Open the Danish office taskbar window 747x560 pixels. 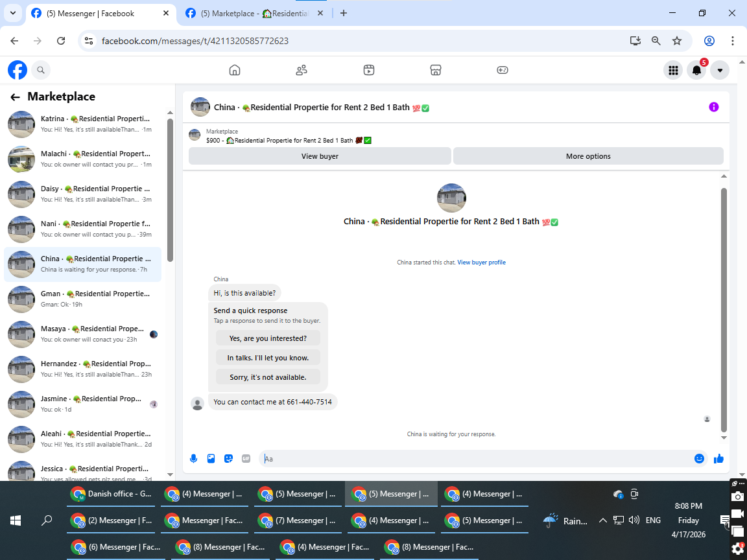click(x=111, y=495)
